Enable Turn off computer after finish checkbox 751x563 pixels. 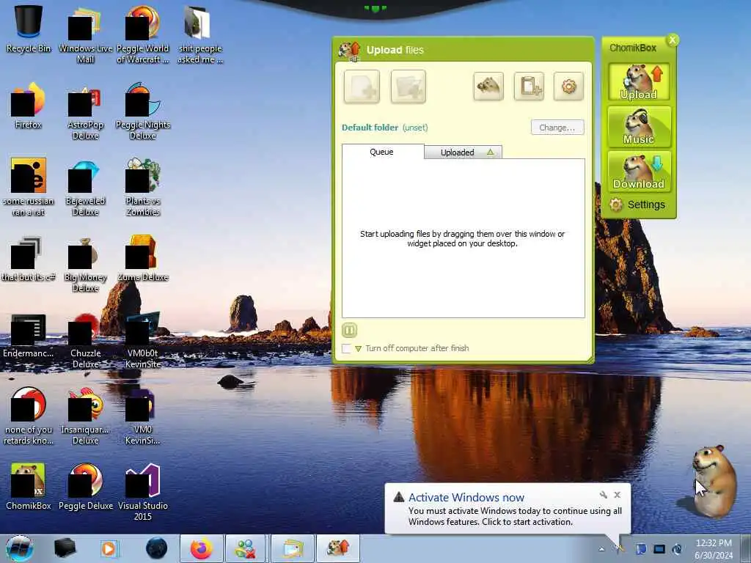[346, 348]
